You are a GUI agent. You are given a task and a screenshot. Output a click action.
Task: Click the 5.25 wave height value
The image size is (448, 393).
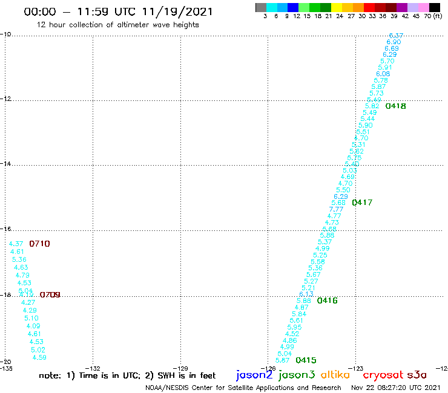click(320, 255)
